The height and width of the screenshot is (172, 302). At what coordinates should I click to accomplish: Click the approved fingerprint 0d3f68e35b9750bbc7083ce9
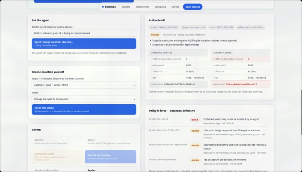[x=179, y=84]
